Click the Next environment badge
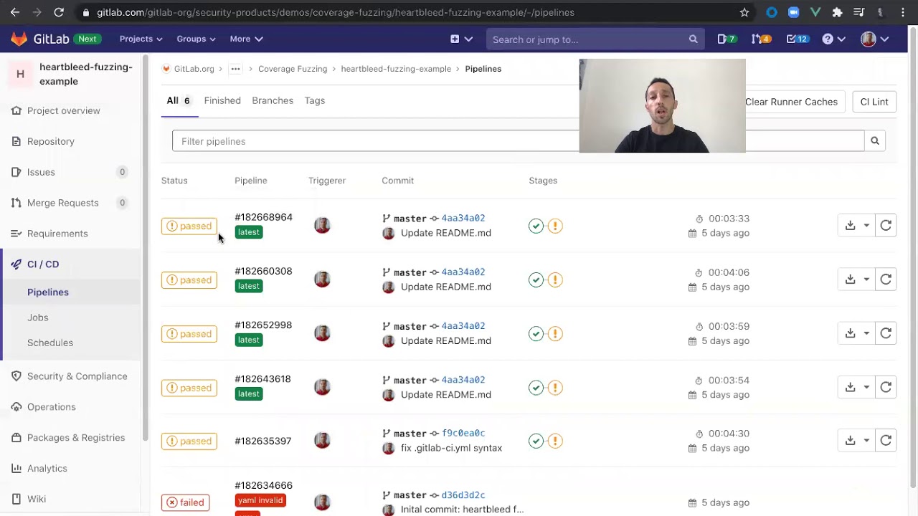Screen dimensions: 918x516 tap(87, 39)
